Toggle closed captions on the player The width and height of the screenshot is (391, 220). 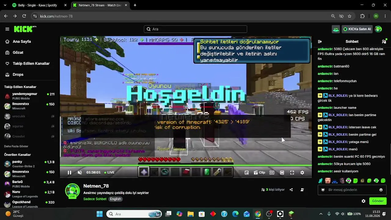(272, 173)
